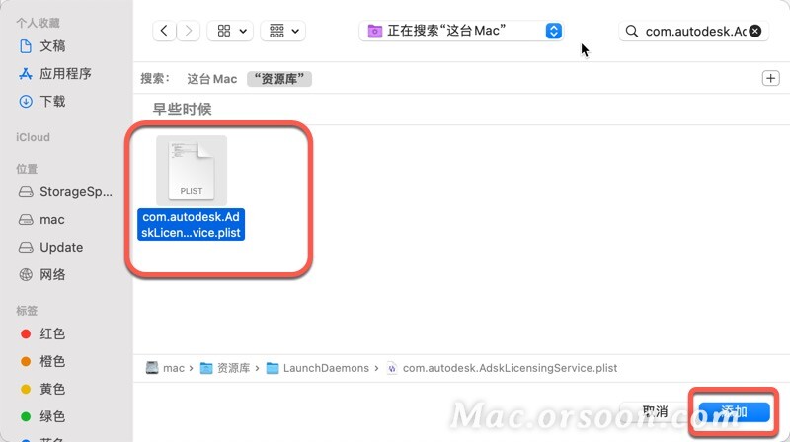
Task: Click the 应用程序 applications icon
Action: point(26,74)
